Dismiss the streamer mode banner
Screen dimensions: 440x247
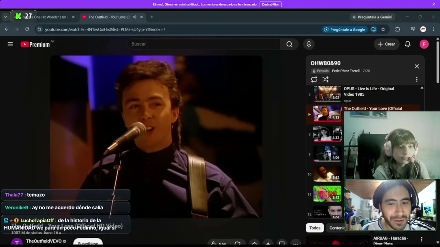coord(434,4)
